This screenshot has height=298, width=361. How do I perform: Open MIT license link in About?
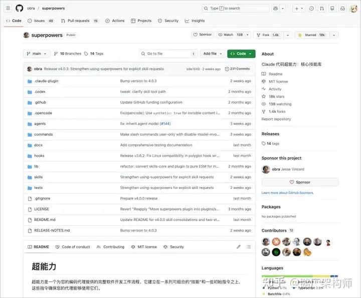coord(275,81)
